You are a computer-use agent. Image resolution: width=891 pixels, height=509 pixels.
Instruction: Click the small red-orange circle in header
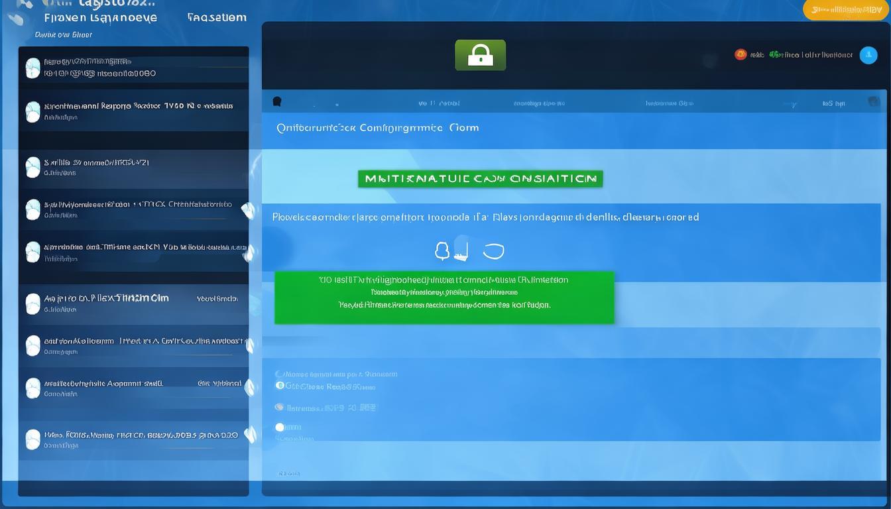tap(741, 54)
